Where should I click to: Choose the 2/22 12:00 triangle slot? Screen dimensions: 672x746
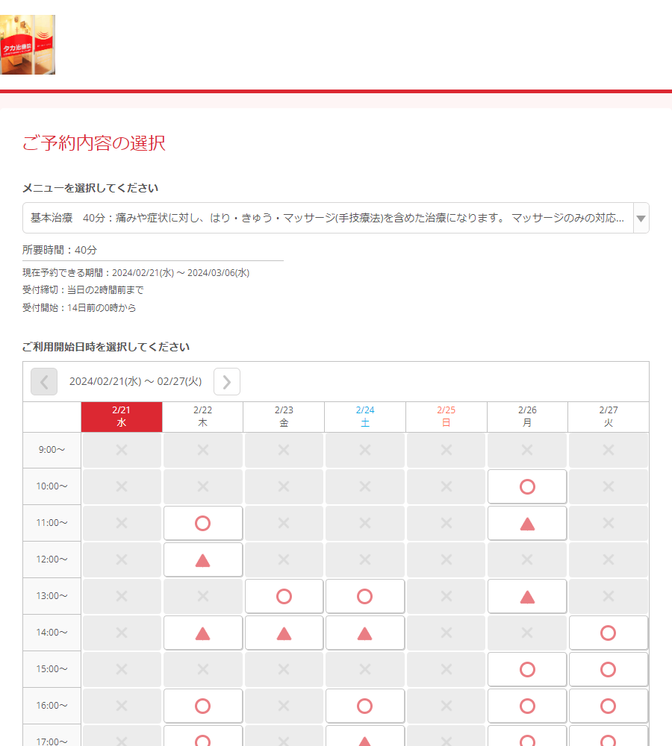coord(202,559)
